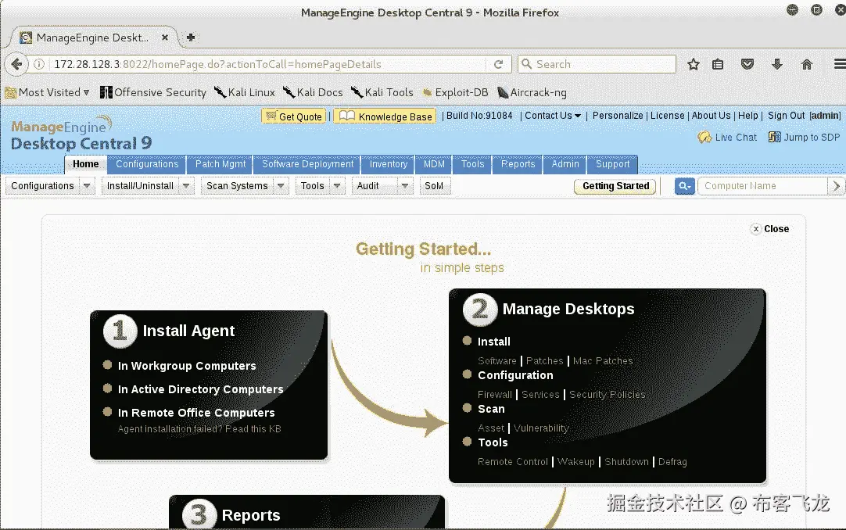Image resolution: width=846 pixels, height=530 pixels.
Task: Open the Most Visited bookmarks folder
Action: click(x=47, y=93)
